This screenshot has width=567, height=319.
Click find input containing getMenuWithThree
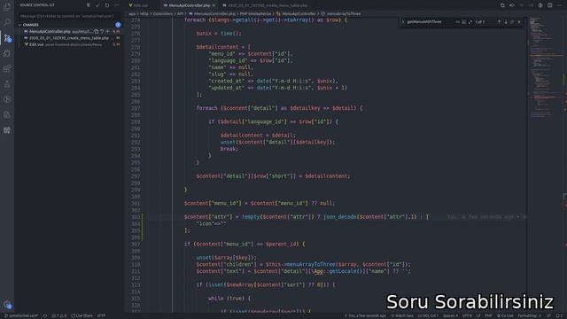430,22
